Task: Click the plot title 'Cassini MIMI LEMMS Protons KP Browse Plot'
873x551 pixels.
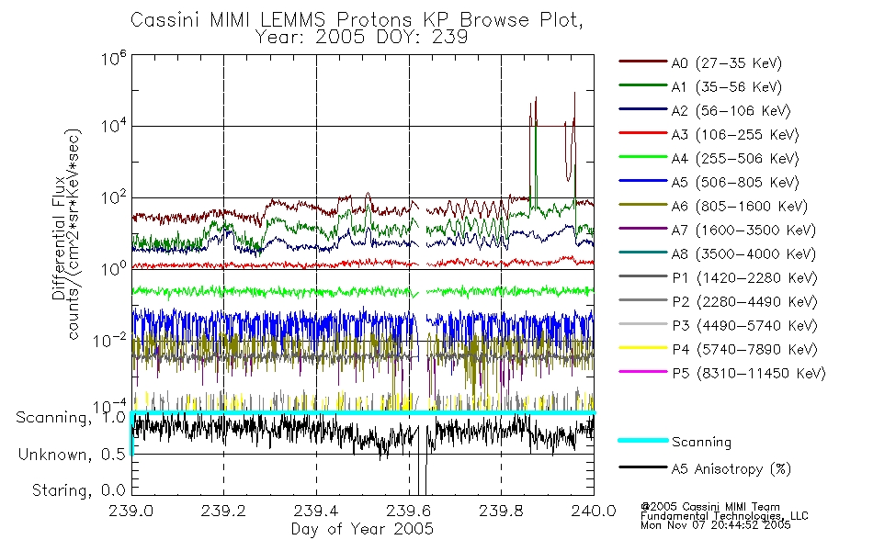Action: pos(357,20)
